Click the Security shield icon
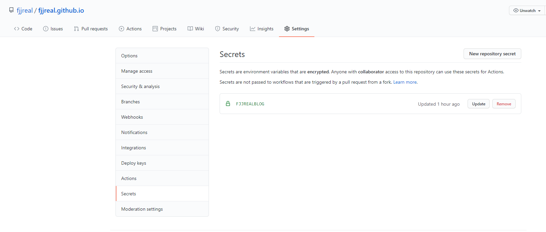Screen dimensions: 546x232 pos(218,29)
